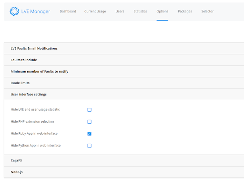Enable Hide LVE end user usage statistic
The height and width of the screenshot is (180, 244).
(90, 110)
